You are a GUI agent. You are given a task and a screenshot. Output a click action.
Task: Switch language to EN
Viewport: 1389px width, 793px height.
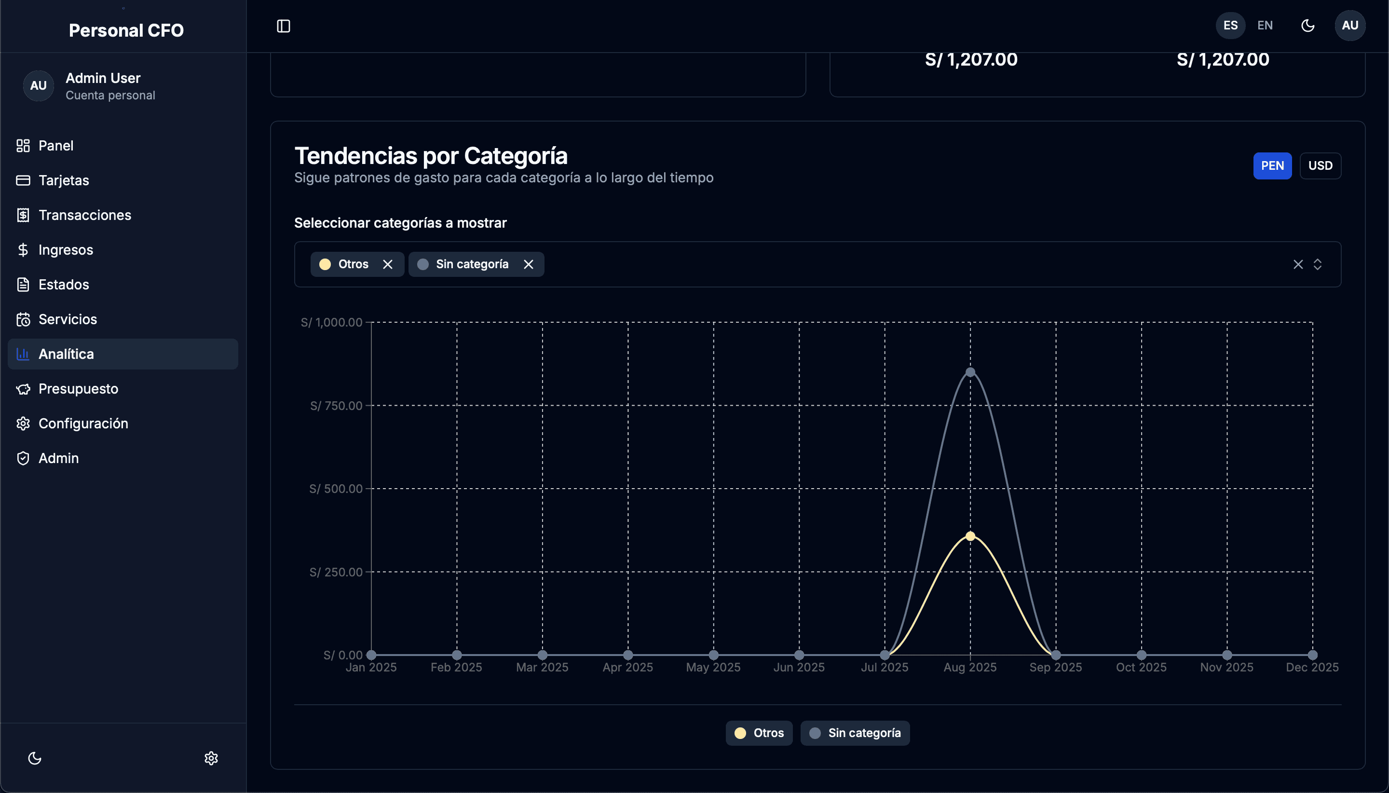pyautogui.click(x=1264, y=26)
